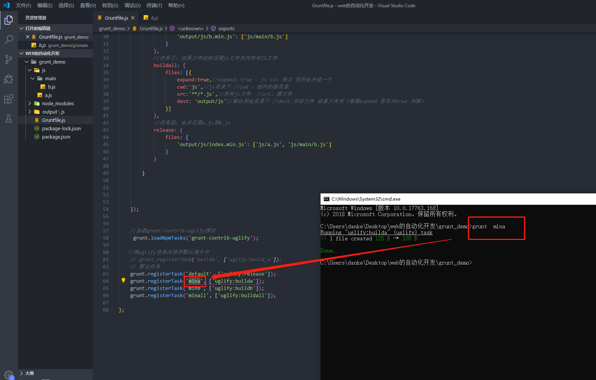Open the Extensions view
Viewport: 596px width, 380px height.
[9, 99]
